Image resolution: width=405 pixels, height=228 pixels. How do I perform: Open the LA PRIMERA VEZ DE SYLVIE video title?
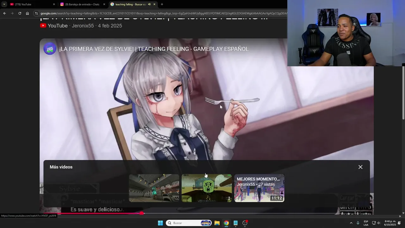coord(154,49)
